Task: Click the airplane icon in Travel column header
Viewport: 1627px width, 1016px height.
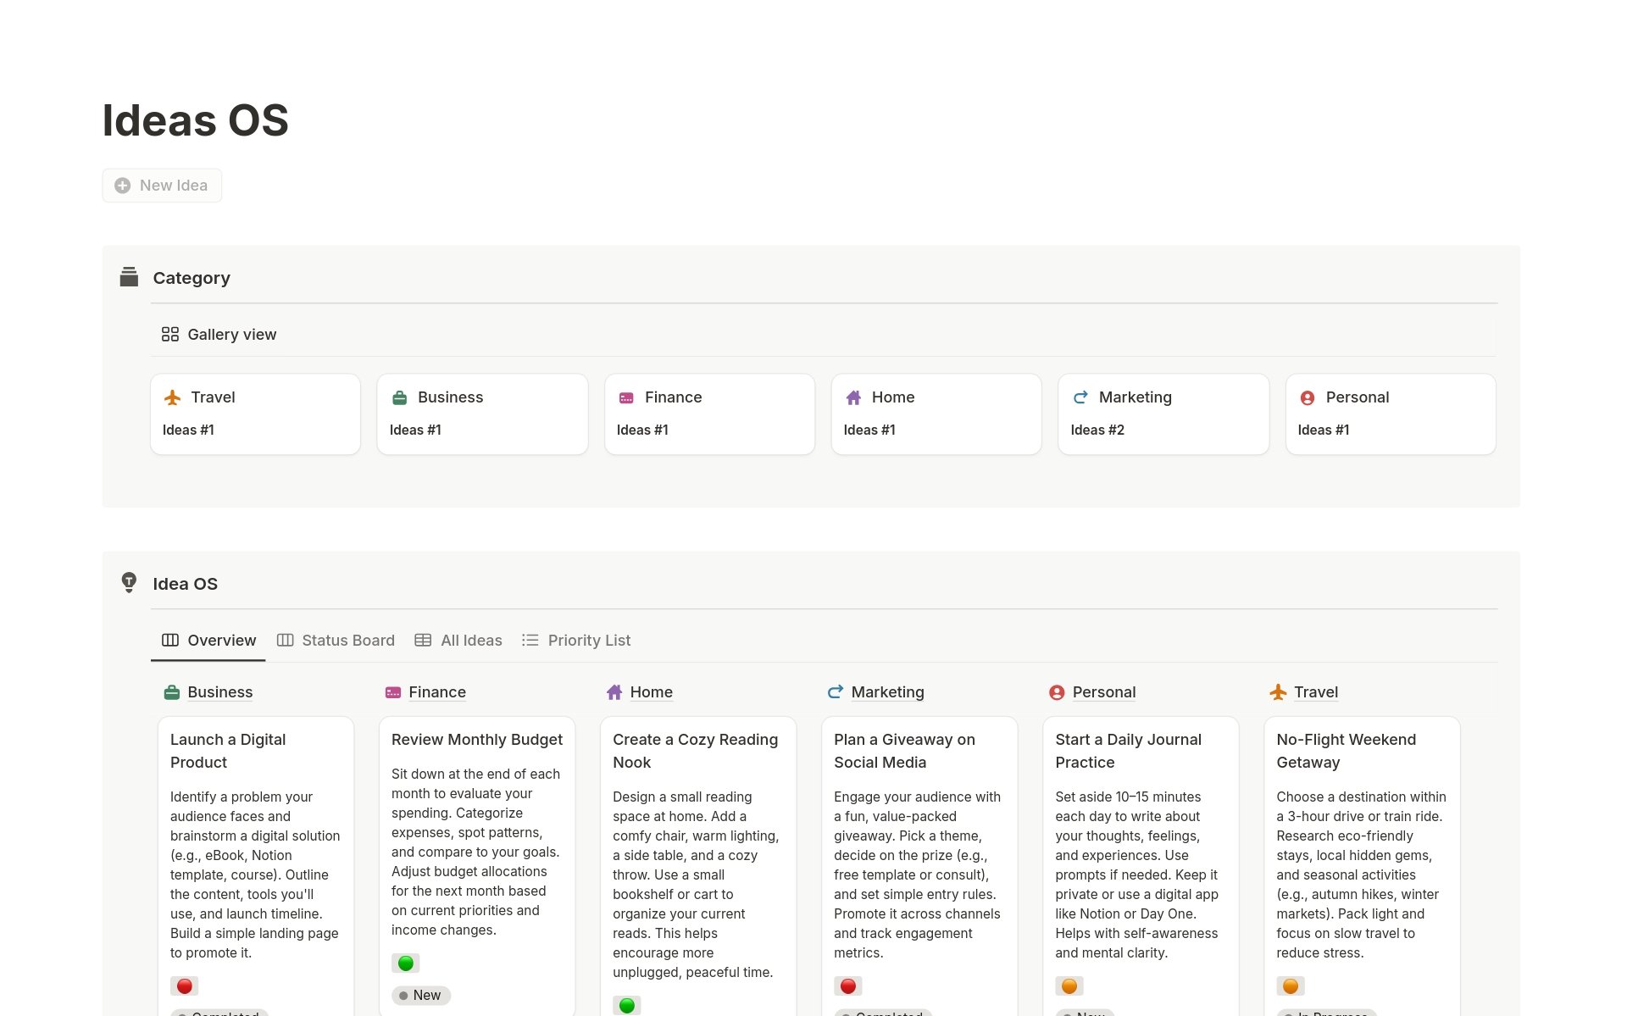Action: click(x=1278, y=692)
